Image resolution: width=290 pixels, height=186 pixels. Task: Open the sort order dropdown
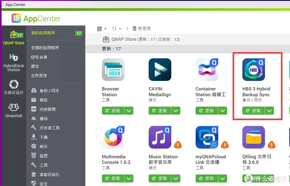click(x=117, y=28)
